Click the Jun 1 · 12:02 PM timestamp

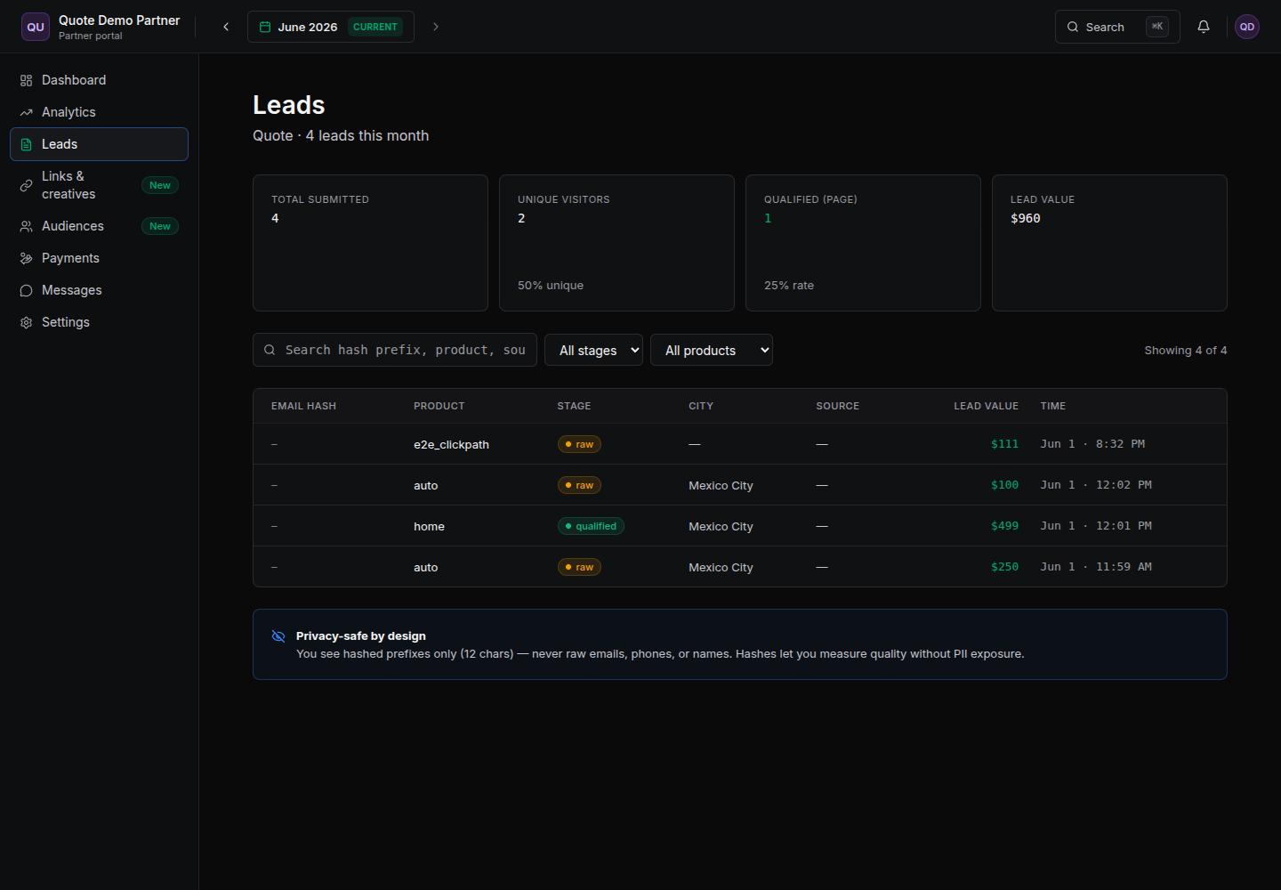(x=1096, y=485)
